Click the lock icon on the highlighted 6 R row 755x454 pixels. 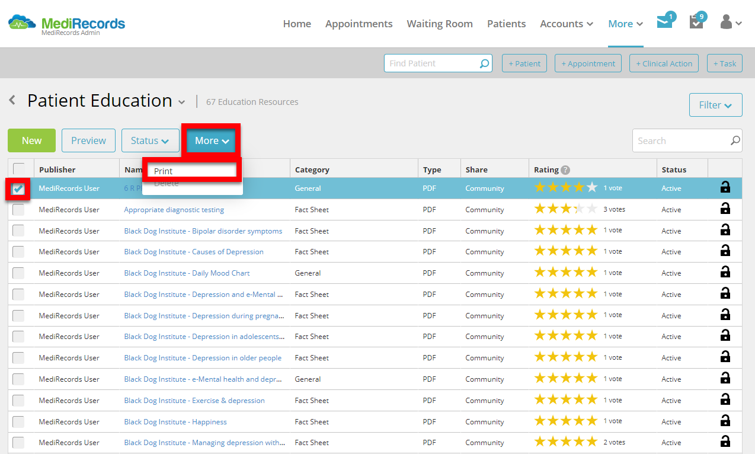pos(725,187)
